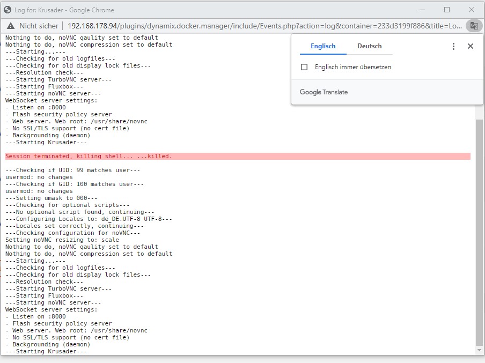This screenshot has width=485, height=363.
Task: Click the line Locales set correctly, continuing
Action: (75, 226)
